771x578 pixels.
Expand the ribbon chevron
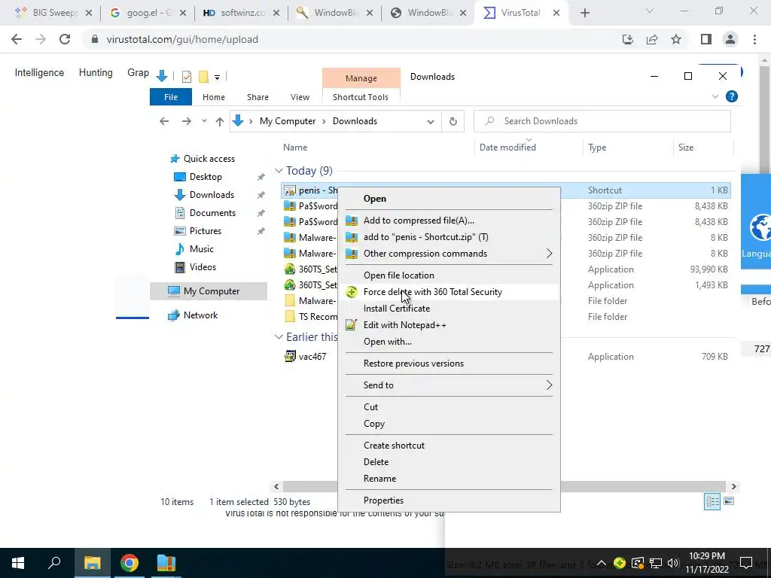click(x=715, y=97)
